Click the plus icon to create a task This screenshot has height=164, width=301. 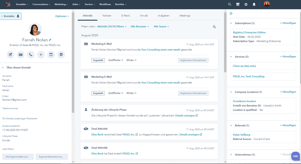click(x=41, y=54)
